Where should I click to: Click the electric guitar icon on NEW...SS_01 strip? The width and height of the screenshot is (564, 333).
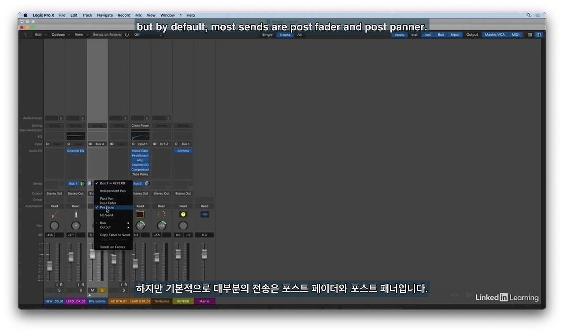click(x=54, y=215)
